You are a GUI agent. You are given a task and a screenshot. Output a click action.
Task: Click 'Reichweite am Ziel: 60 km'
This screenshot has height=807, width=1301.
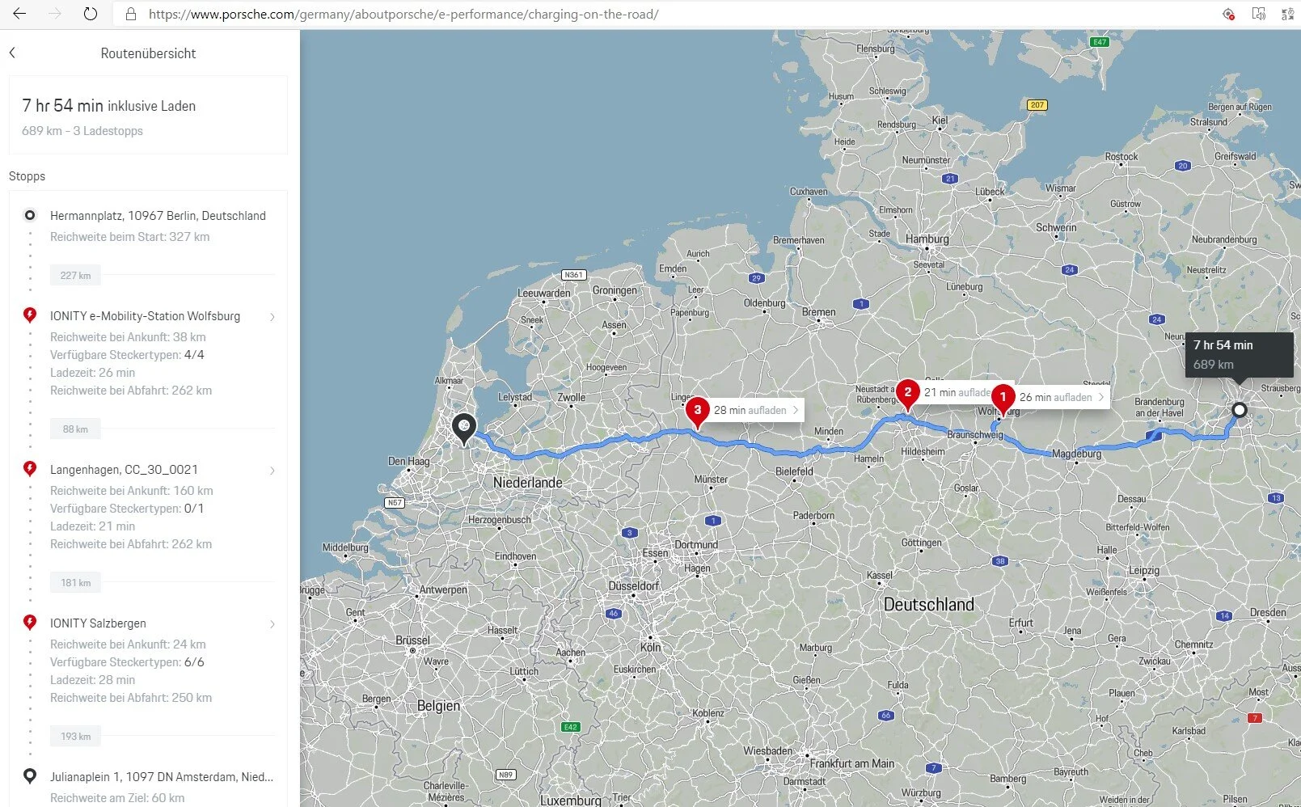pyautogui.click(x=117, y=798)
